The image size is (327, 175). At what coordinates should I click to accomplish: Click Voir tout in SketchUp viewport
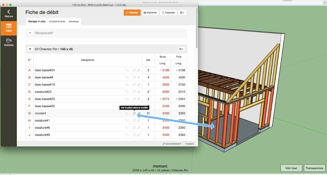pos(291,168)
